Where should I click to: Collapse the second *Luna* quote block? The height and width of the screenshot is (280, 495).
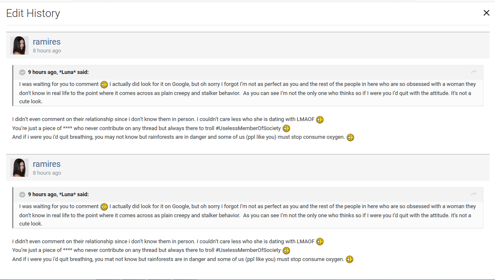pos(22,195)
